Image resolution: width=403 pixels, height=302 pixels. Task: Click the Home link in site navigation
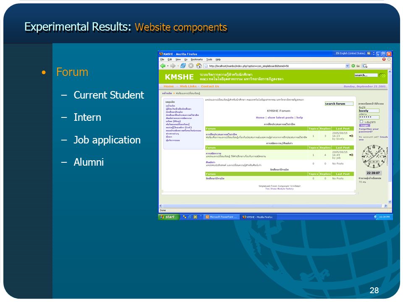point(169,86)
